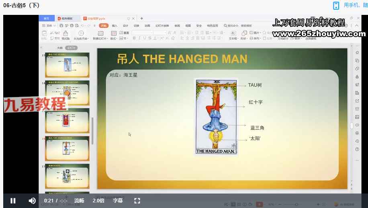Click the redo arrow
This screenshot has width=368, height=208.
pos(89,26)
